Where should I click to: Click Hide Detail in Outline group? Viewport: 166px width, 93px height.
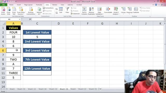pos(145,11)
